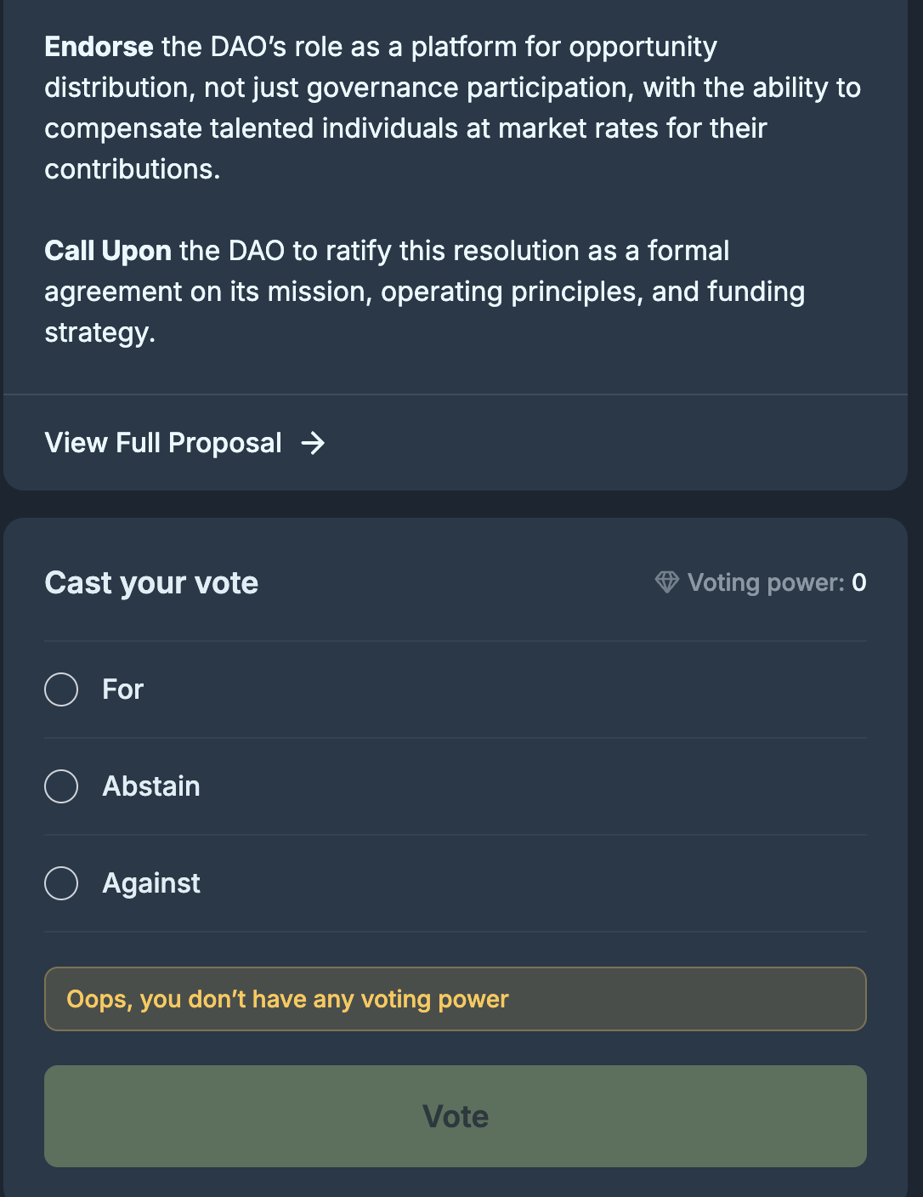The width and height of the screenshot is (923, 1197).
Task: Click the 'Abstain' option label text
Action: pos(151,786)
